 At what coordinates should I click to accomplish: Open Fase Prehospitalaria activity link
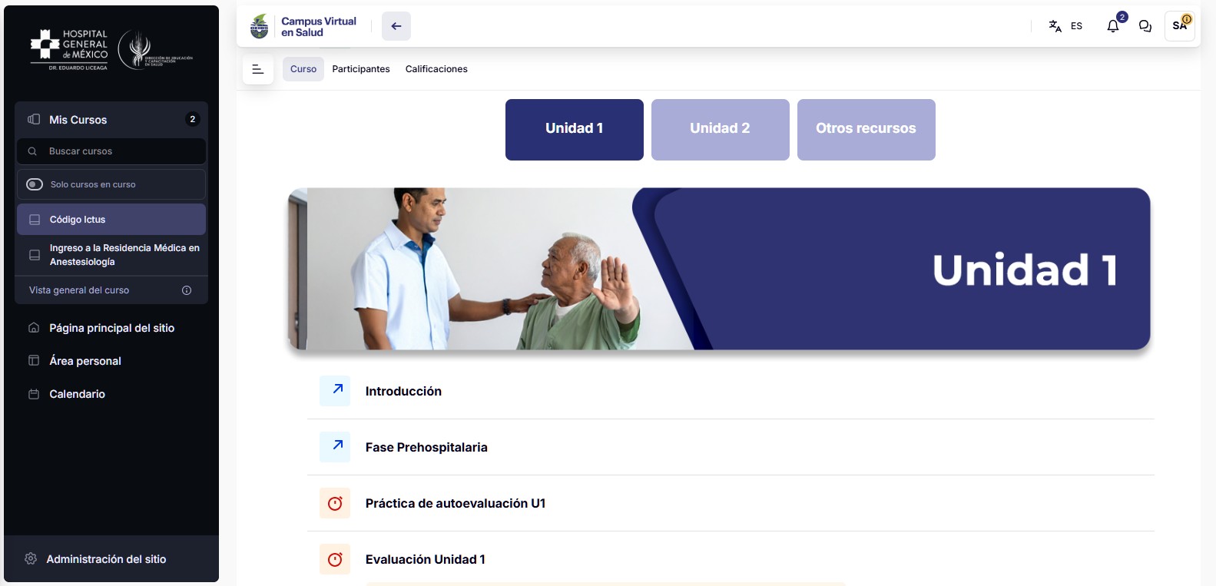pos(426,447)
